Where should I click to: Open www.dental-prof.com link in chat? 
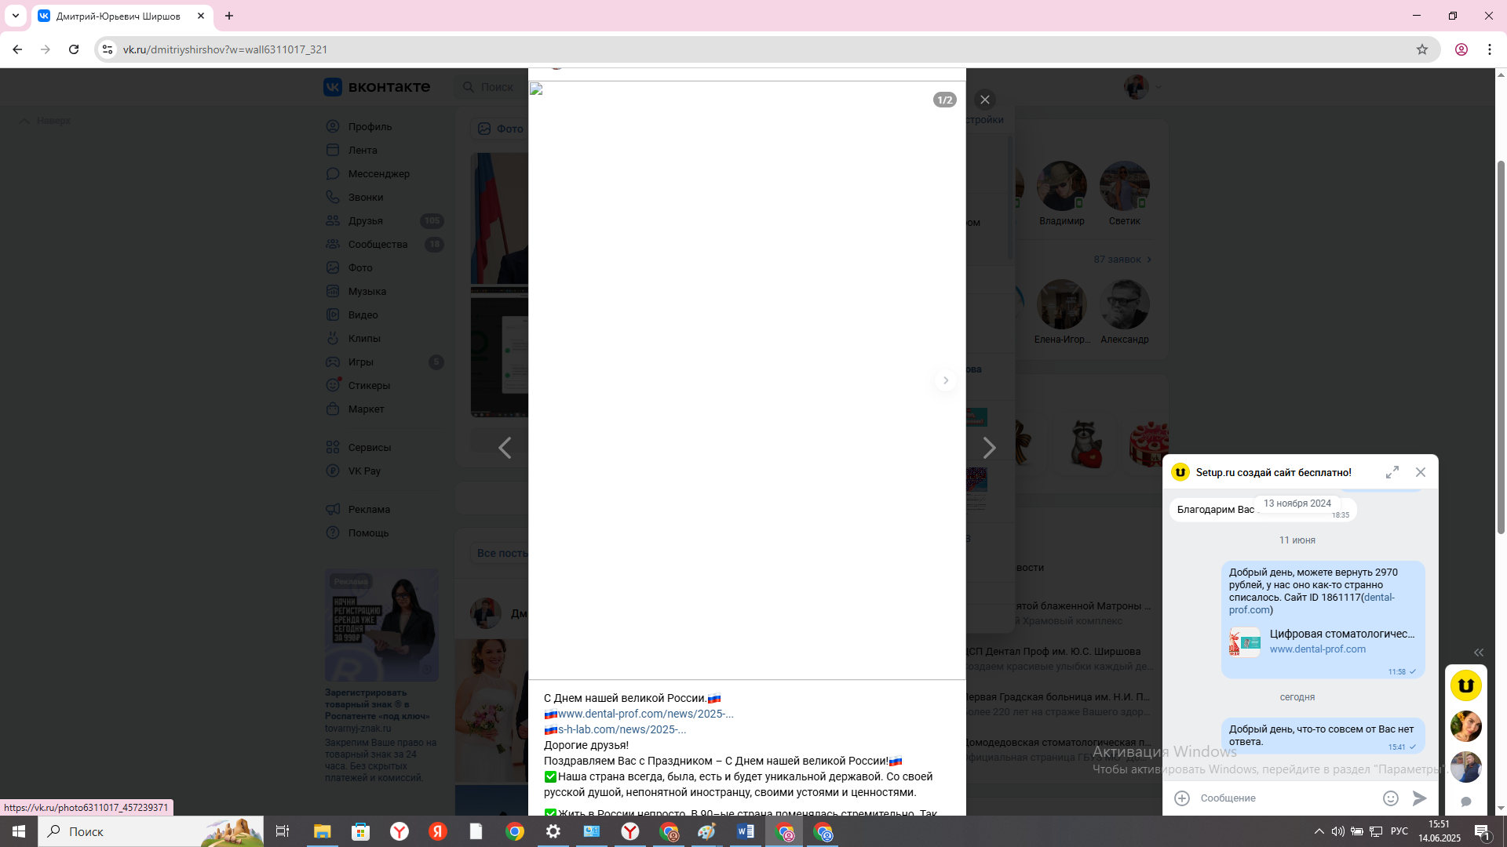click(x=1317, y=649)
